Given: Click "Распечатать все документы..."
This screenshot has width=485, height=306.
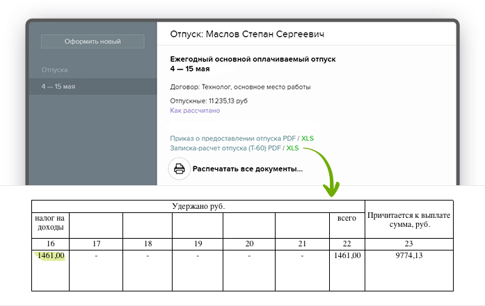Looking at the screenshot, I should pos(247,169).
